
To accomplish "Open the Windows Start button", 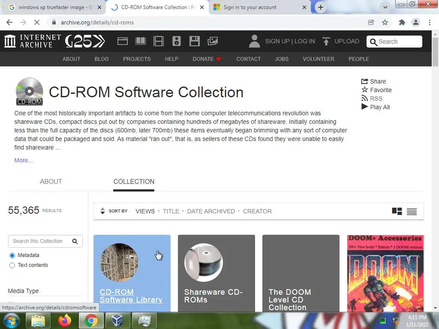I will (12, 320).
